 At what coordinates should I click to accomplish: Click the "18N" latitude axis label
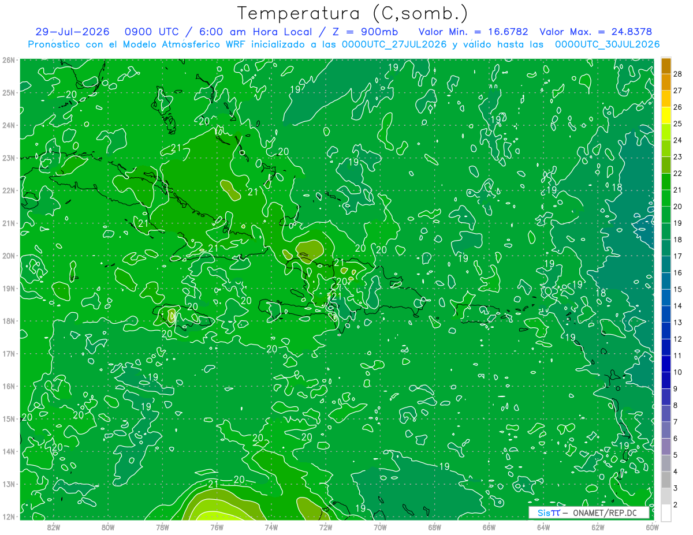coord(9,321)
